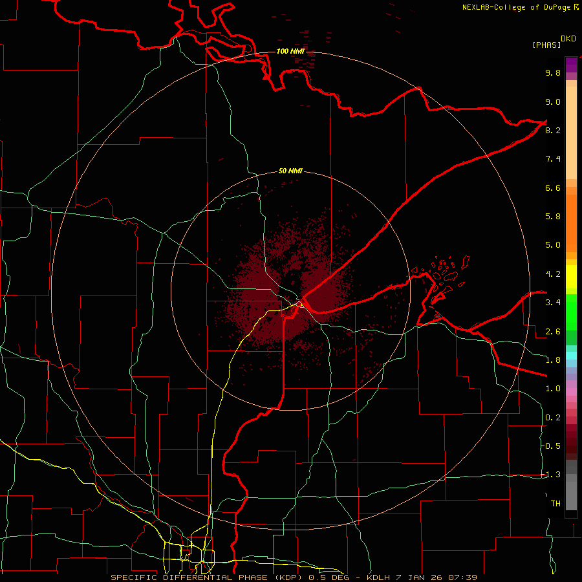Click the 3.4 value on the color scale
This screenshot has height=582, width=582.
point(553,303)
